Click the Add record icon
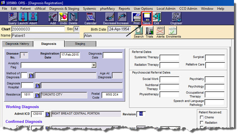 (x=53, y=18)
